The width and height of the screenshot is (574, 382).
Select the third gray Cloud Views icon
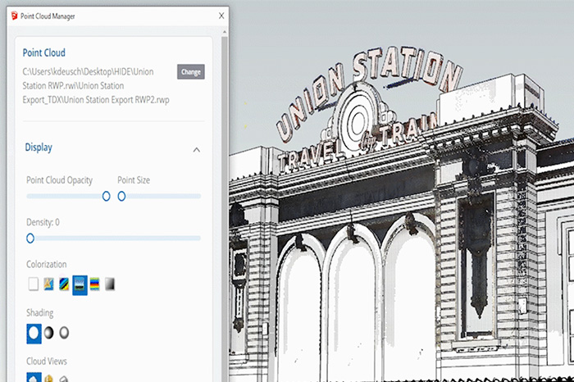click(x=64, y=379)
